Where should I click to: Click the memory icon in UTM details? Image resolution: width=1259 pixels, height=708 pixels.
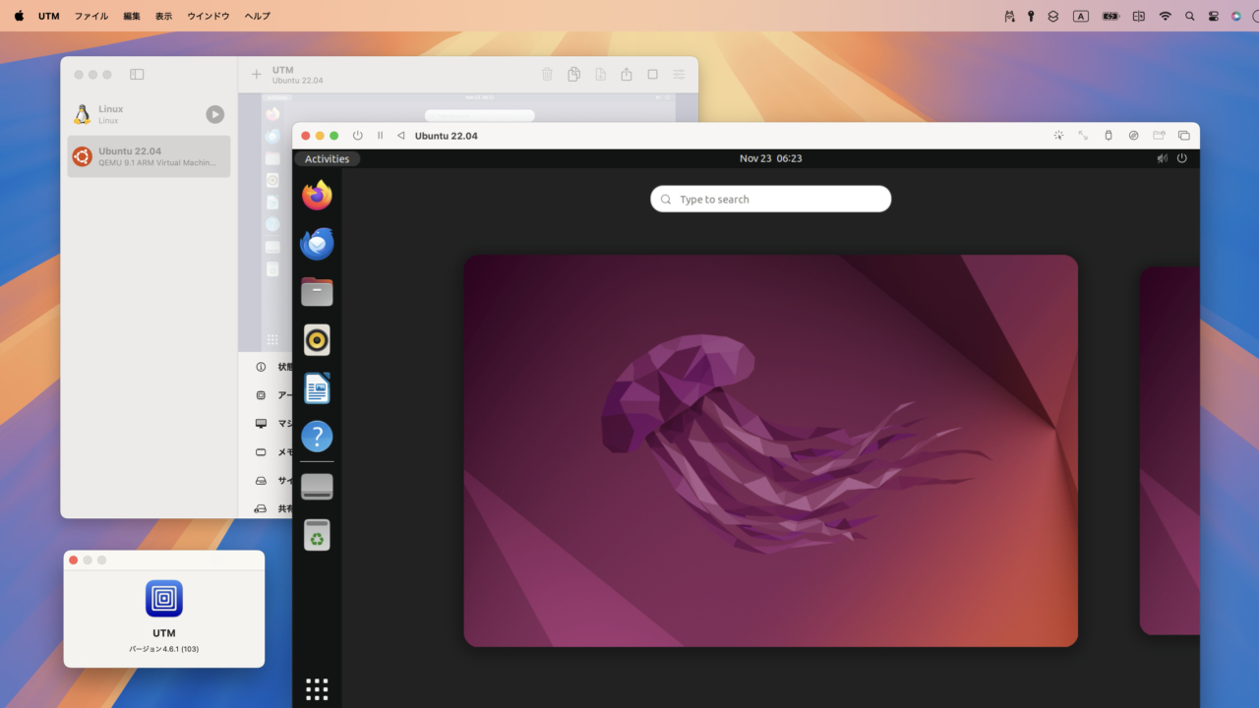(x=261, y=452)
